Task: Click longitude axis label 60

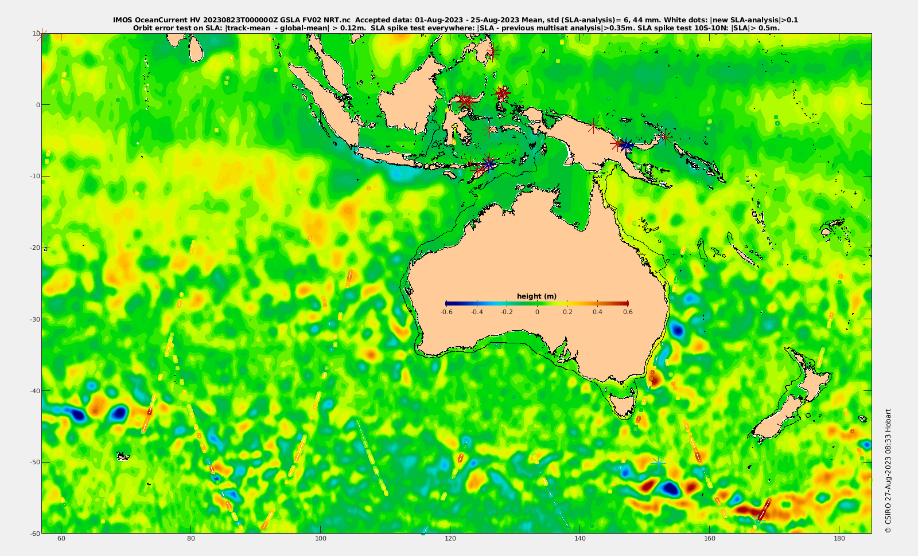Action: coord(61,538)
